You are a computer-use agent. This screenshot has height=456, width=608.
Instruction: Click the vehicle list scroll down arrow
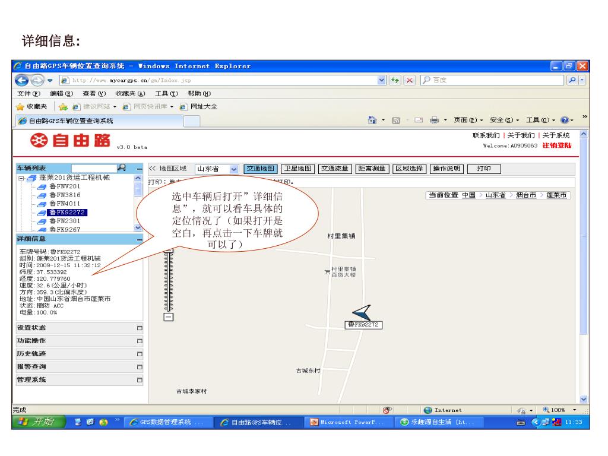[138, 227]
